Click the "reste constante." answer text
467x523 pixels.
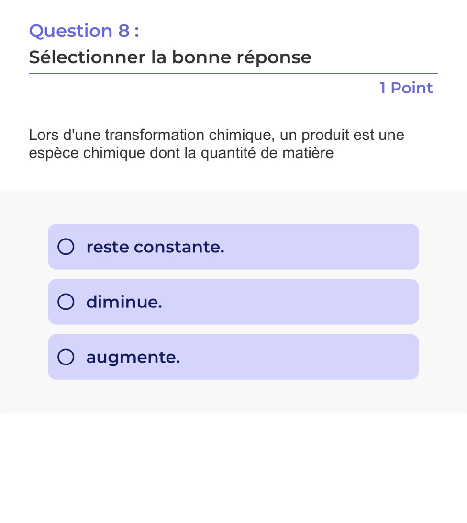pyautogui.click(x=156, y=247)
